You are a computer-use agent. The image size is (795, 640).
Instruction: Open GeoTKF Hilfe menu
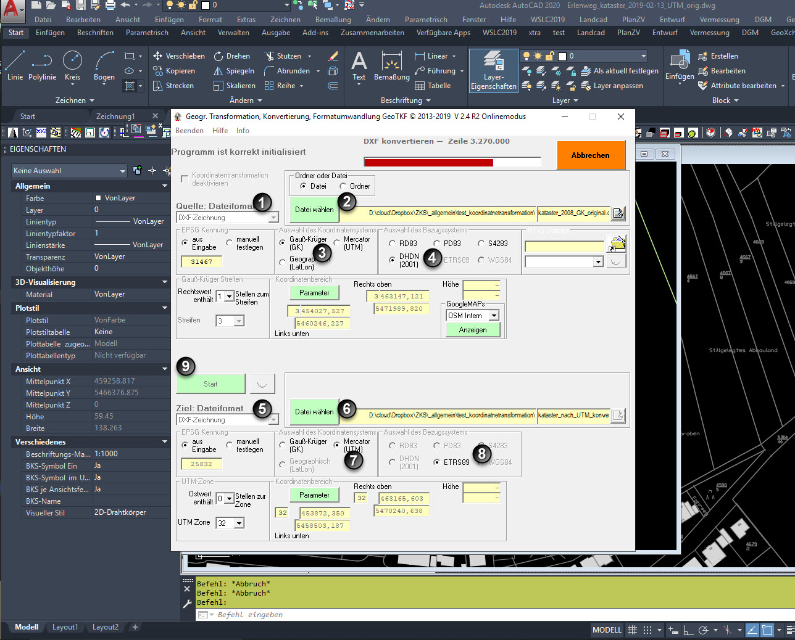[x=220, y=131]
